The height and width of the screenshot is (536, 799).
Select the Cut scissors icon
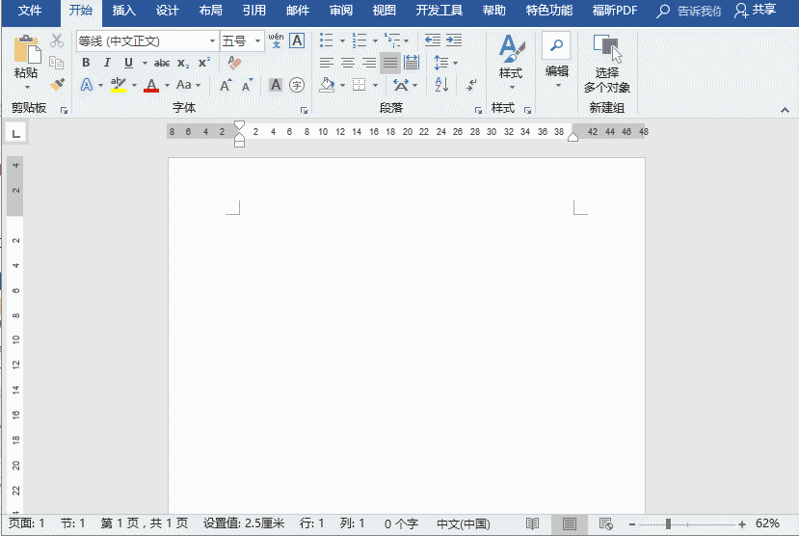(x=57, y=40)
